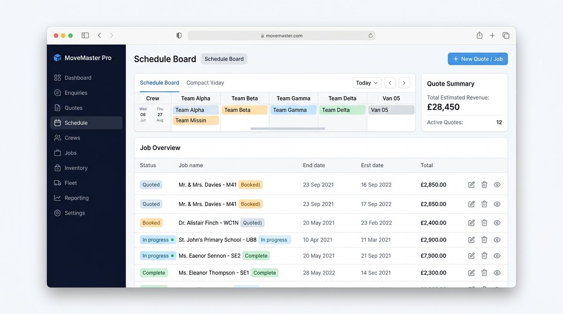Create a New Quote / Job
The height and width of the screenshot is (314, 563).
[x=478, y=59]
